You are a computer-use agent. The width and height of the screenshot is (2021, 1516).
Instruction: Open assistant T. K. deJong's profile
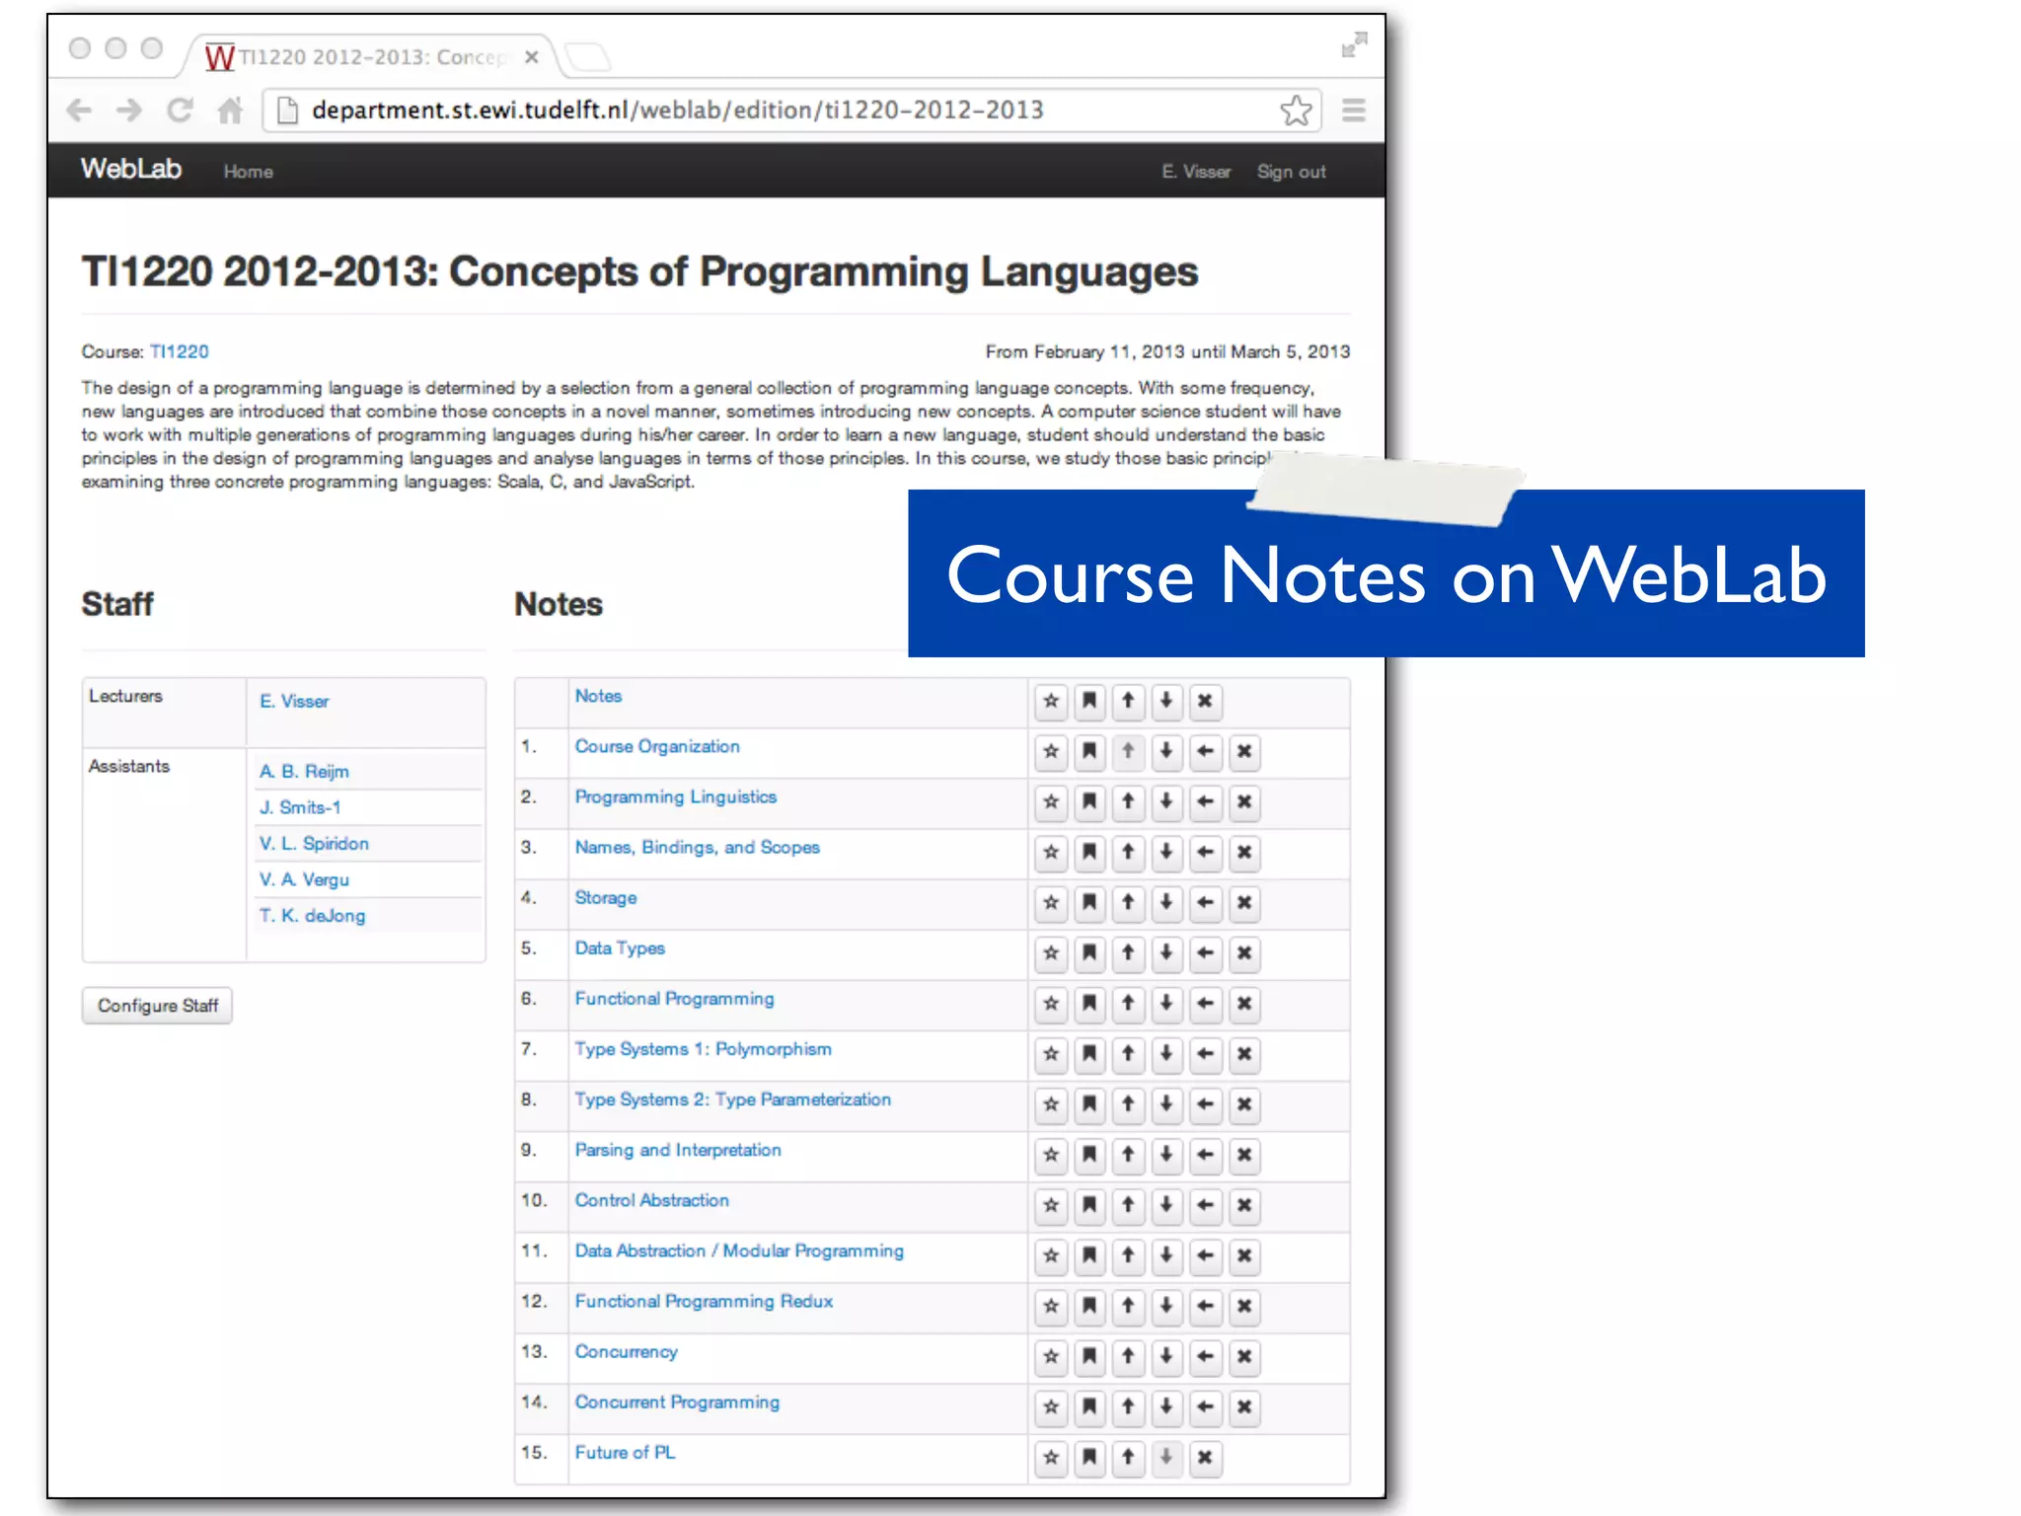(x=312, y=916)
